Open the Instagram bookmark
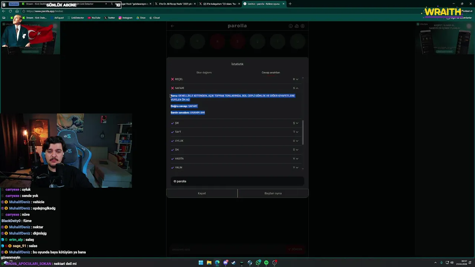This screenshot has width=475, height=267. pyautogui.click(x=125, y=18)
